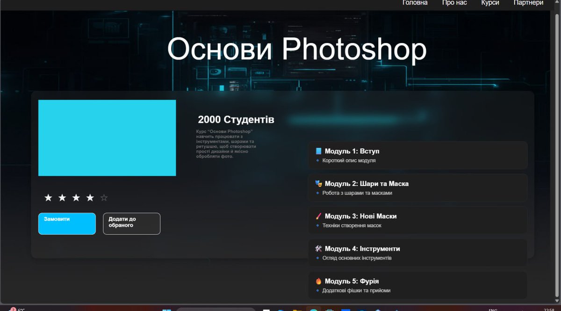Click the Додаткові фішки та прийоми text
The image size is (561, 311).
(x=356, y=290)
